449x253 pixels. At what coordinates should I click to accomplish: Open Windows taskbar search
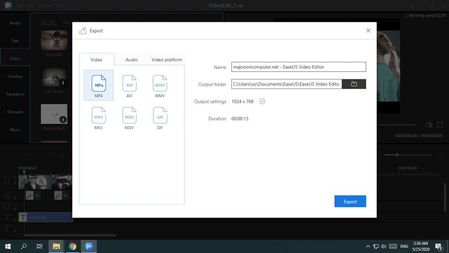coord(24,246)
